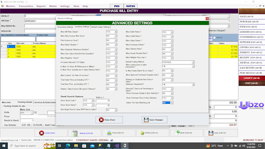Click the printer icon on Print (Ctrl+P)
This screenshot has height=149, width=265.
109,133
